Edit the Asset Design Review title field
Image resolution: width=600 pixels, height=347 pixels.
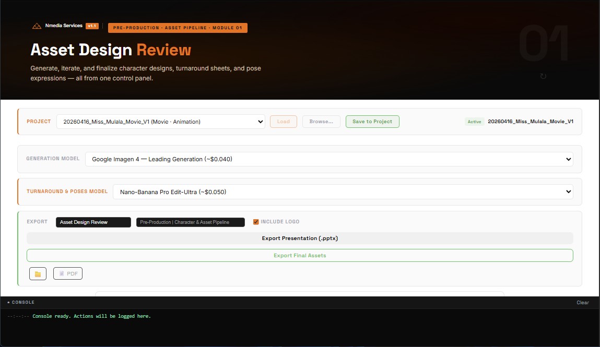point(93,222)
